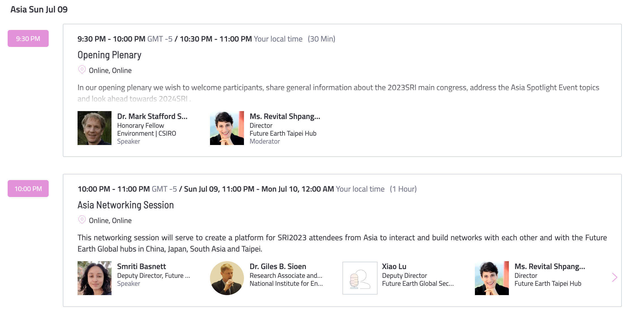Viewport: 630px width, 316px height.
Task: Click the Asia Networking Session location pin icon
Action: (82, 220)
